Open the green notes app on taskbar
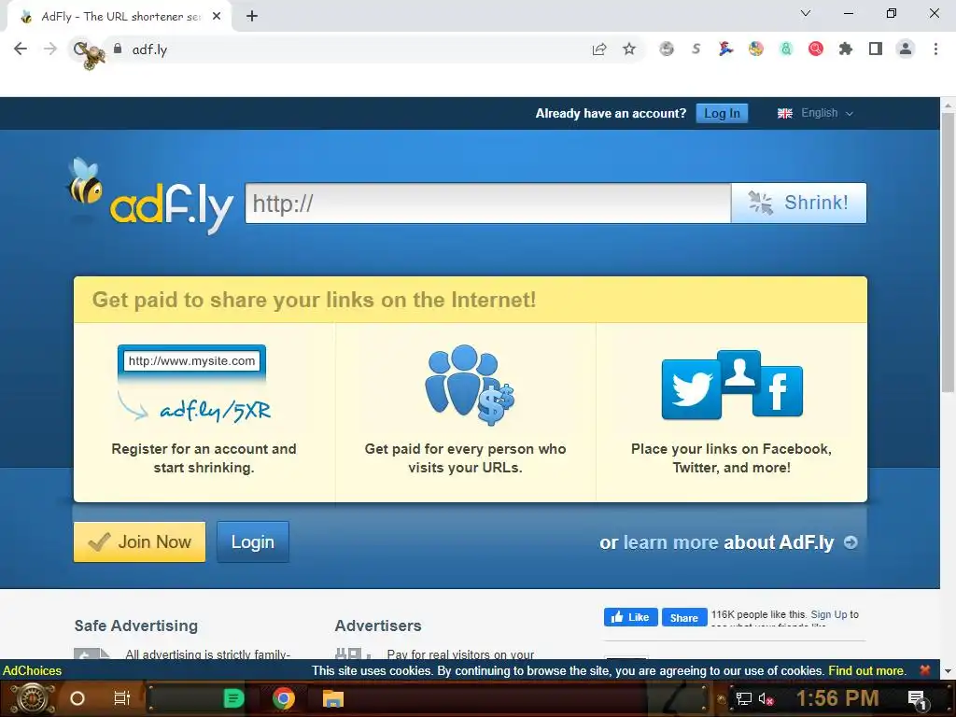Viewport: 956px width, 717px height. coord(233,698)
